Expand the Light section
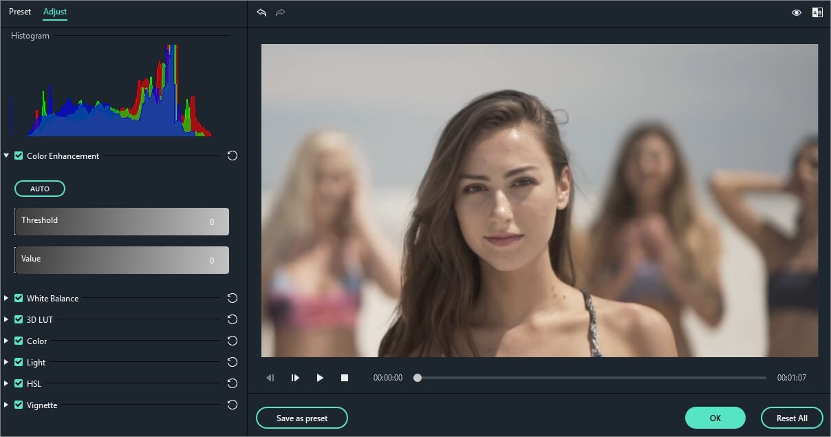The width and height of the screenshot is (831, 437). (x=6, y=362)
